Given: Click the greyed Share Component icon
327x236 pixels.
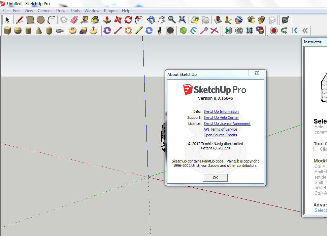Looking at the screenshot, I should point(272,20).
